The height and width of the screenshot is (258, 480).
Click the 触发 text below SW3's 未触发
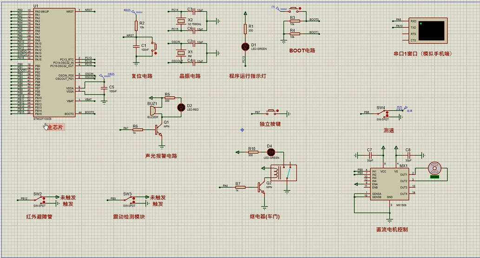[158, 204]
